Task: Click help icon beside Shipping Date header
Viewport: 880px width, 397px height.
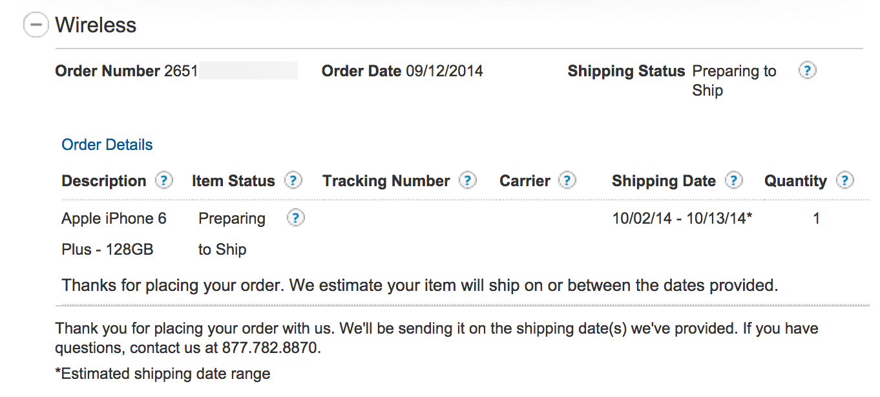Action: pyautogui.click(x=734, y=180)
